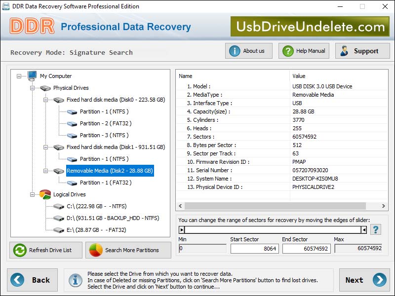This screenshot has width=395, height=296.
Task: Click the Partition - 1 (FAT32) drive icon
Action: 72,183
